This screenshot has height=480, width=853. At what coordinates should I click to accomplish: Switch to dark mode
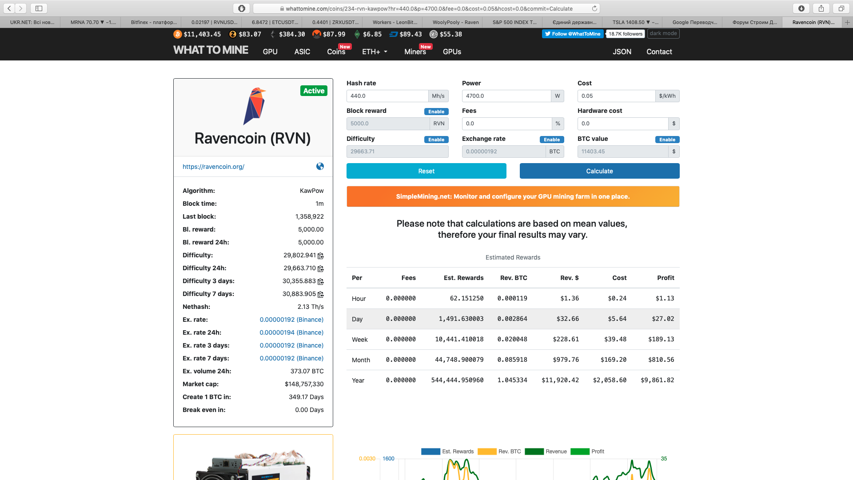[663, 33]
